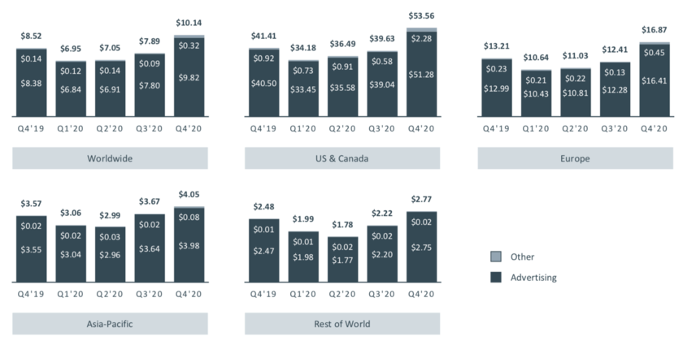Click the $53.56 total above US & Canada
The width and height of the screenshot is (683, 345).
pos(421,15)
